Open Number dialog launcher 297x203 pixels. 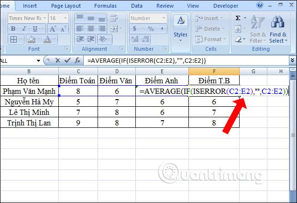(x=165, y=48)
